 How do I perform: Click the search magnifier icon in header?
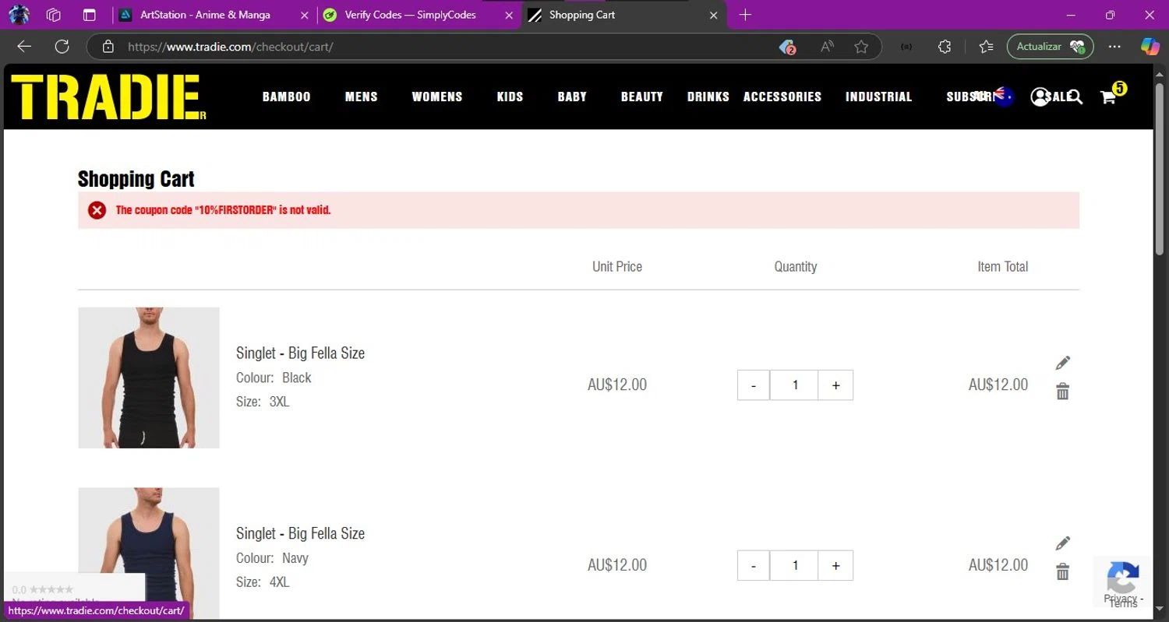[1075, 97]
